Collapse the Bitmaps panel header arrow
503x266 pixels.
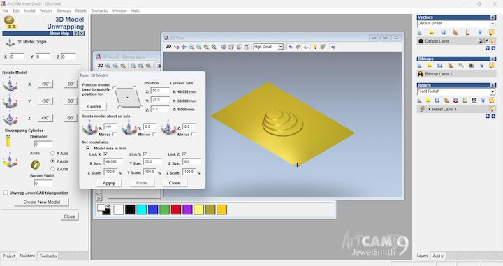(x=493, y=59)
